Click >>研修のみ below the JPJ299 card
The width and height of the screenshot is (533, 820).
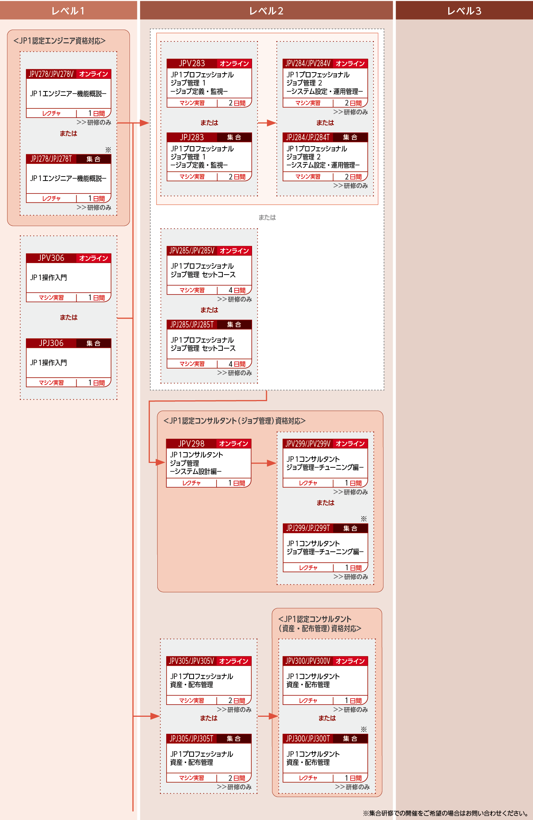(351, 577)
